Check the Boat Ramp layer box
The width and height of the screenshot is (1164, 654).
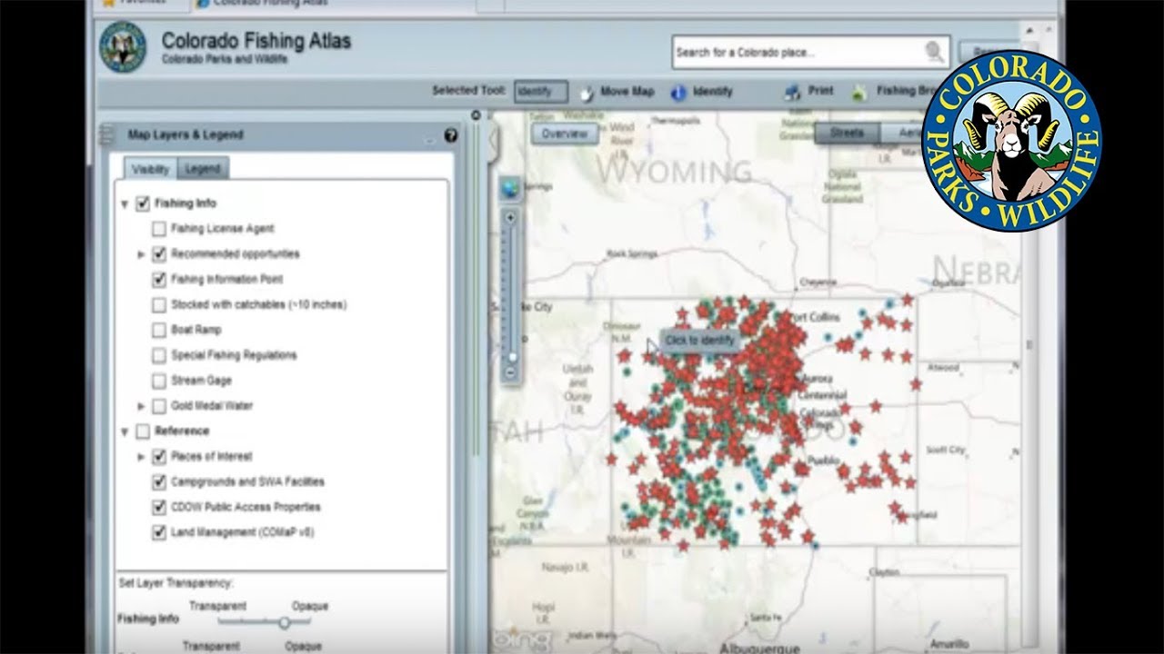[x=159, y=330]
